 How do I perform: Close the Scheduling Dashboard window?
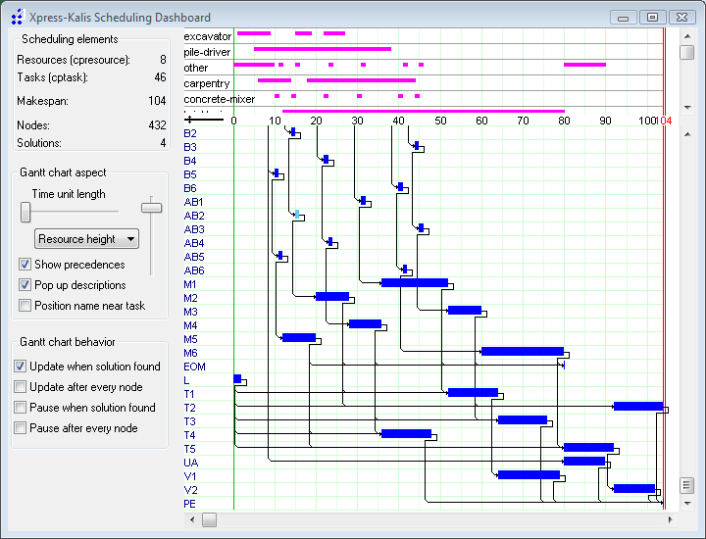(681, 17)
